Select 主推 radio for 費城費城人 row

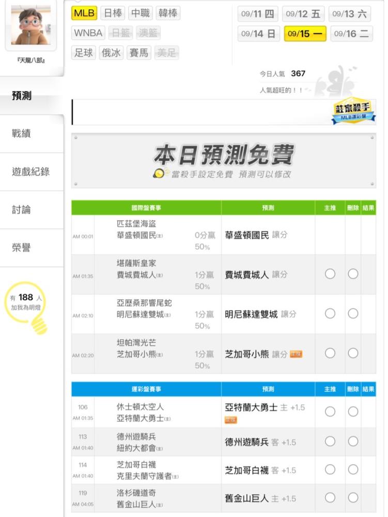pos(330,274)
